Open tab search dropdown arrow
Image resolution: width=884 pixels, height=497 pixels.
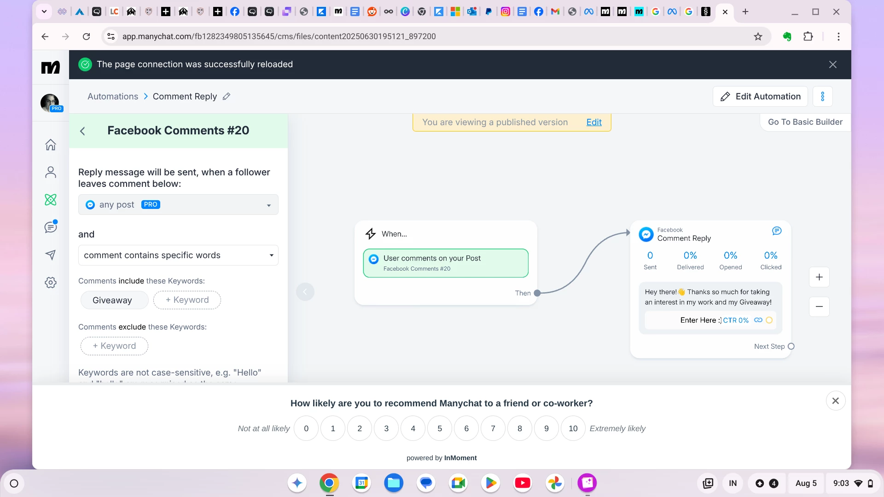44,12
